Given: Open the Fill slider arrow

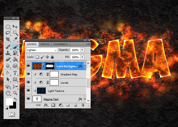Looking at the screenshot, I should point(82,57).
